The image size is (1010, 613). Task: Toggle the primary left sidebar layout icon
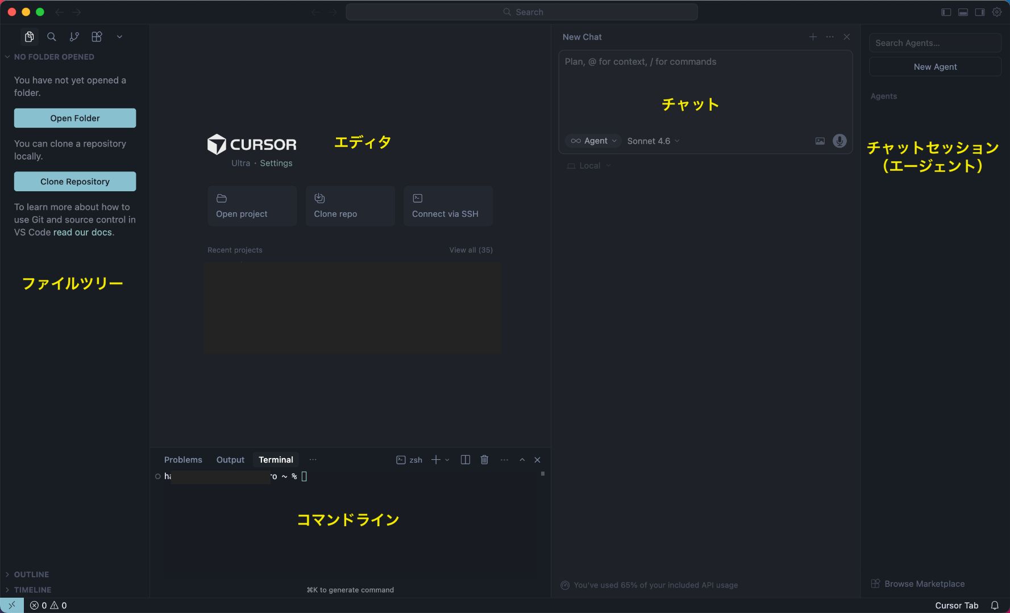[x=946, y=12]
